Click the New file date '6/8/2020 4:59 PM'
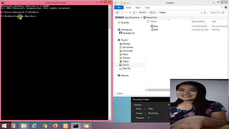 click(x=199, y=26)
